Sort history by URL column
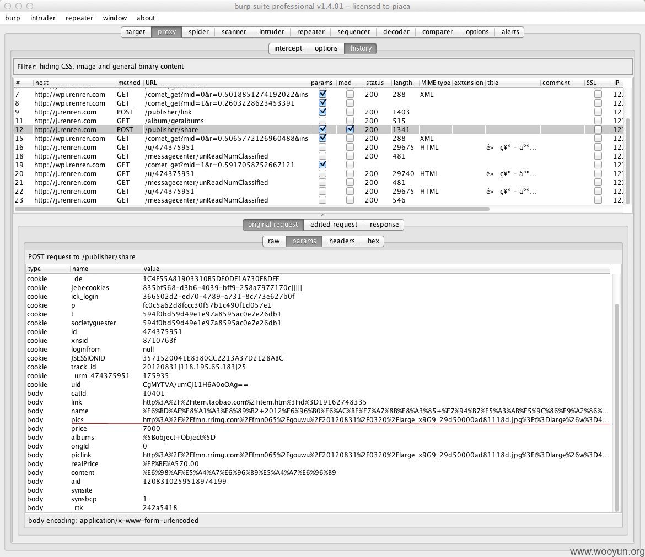 226,83
